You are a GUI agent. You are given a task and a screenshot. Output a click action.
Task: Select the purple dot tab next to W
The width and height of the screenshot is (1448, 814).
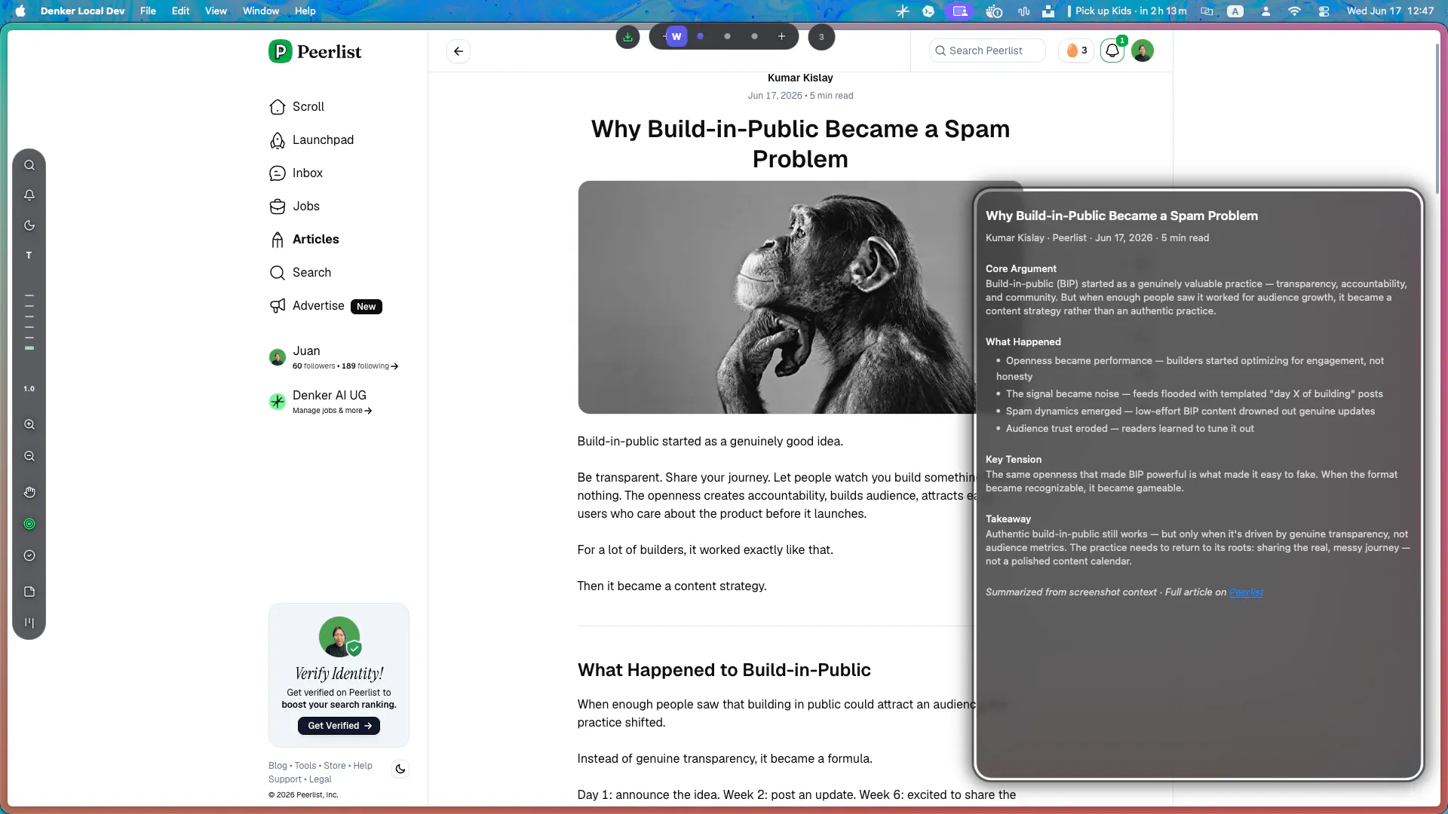[x=701, y=36]
